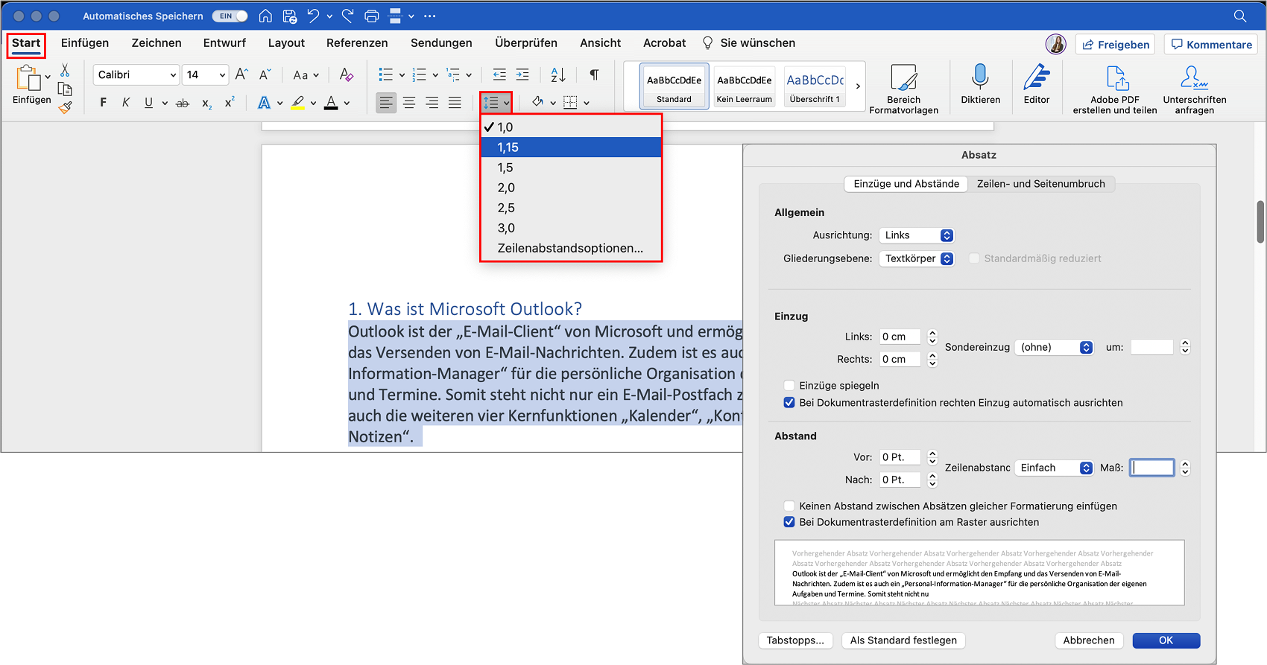1267x665 pixels.
Task: Print the document via printer icon
Action: coord(371,16)
